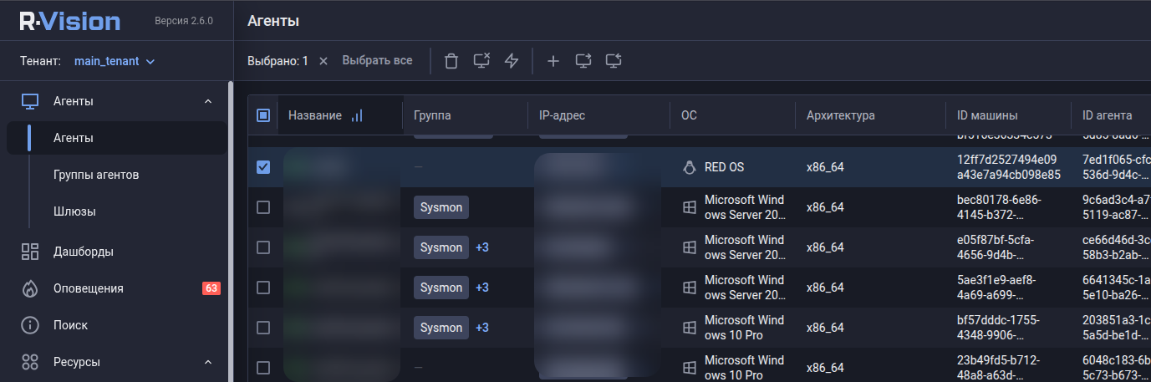Click the ID агента column header
1151x382 pixels.
[1108, 115]
